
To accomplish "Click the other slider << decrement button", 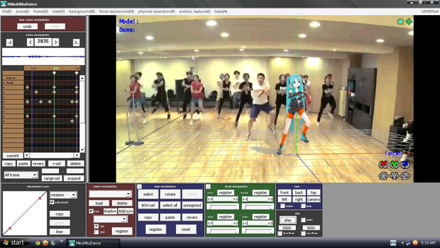I will (245, 223).
